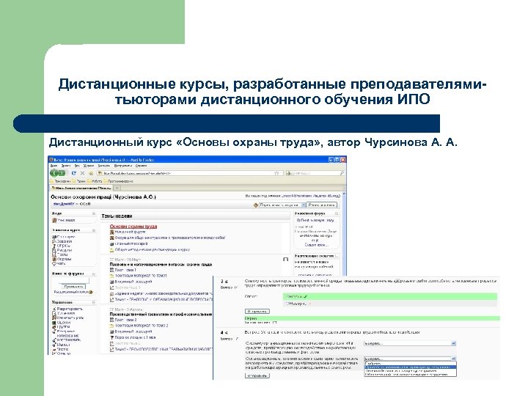Open the Инструменты menu in Firefox

[x=122, y=166]
